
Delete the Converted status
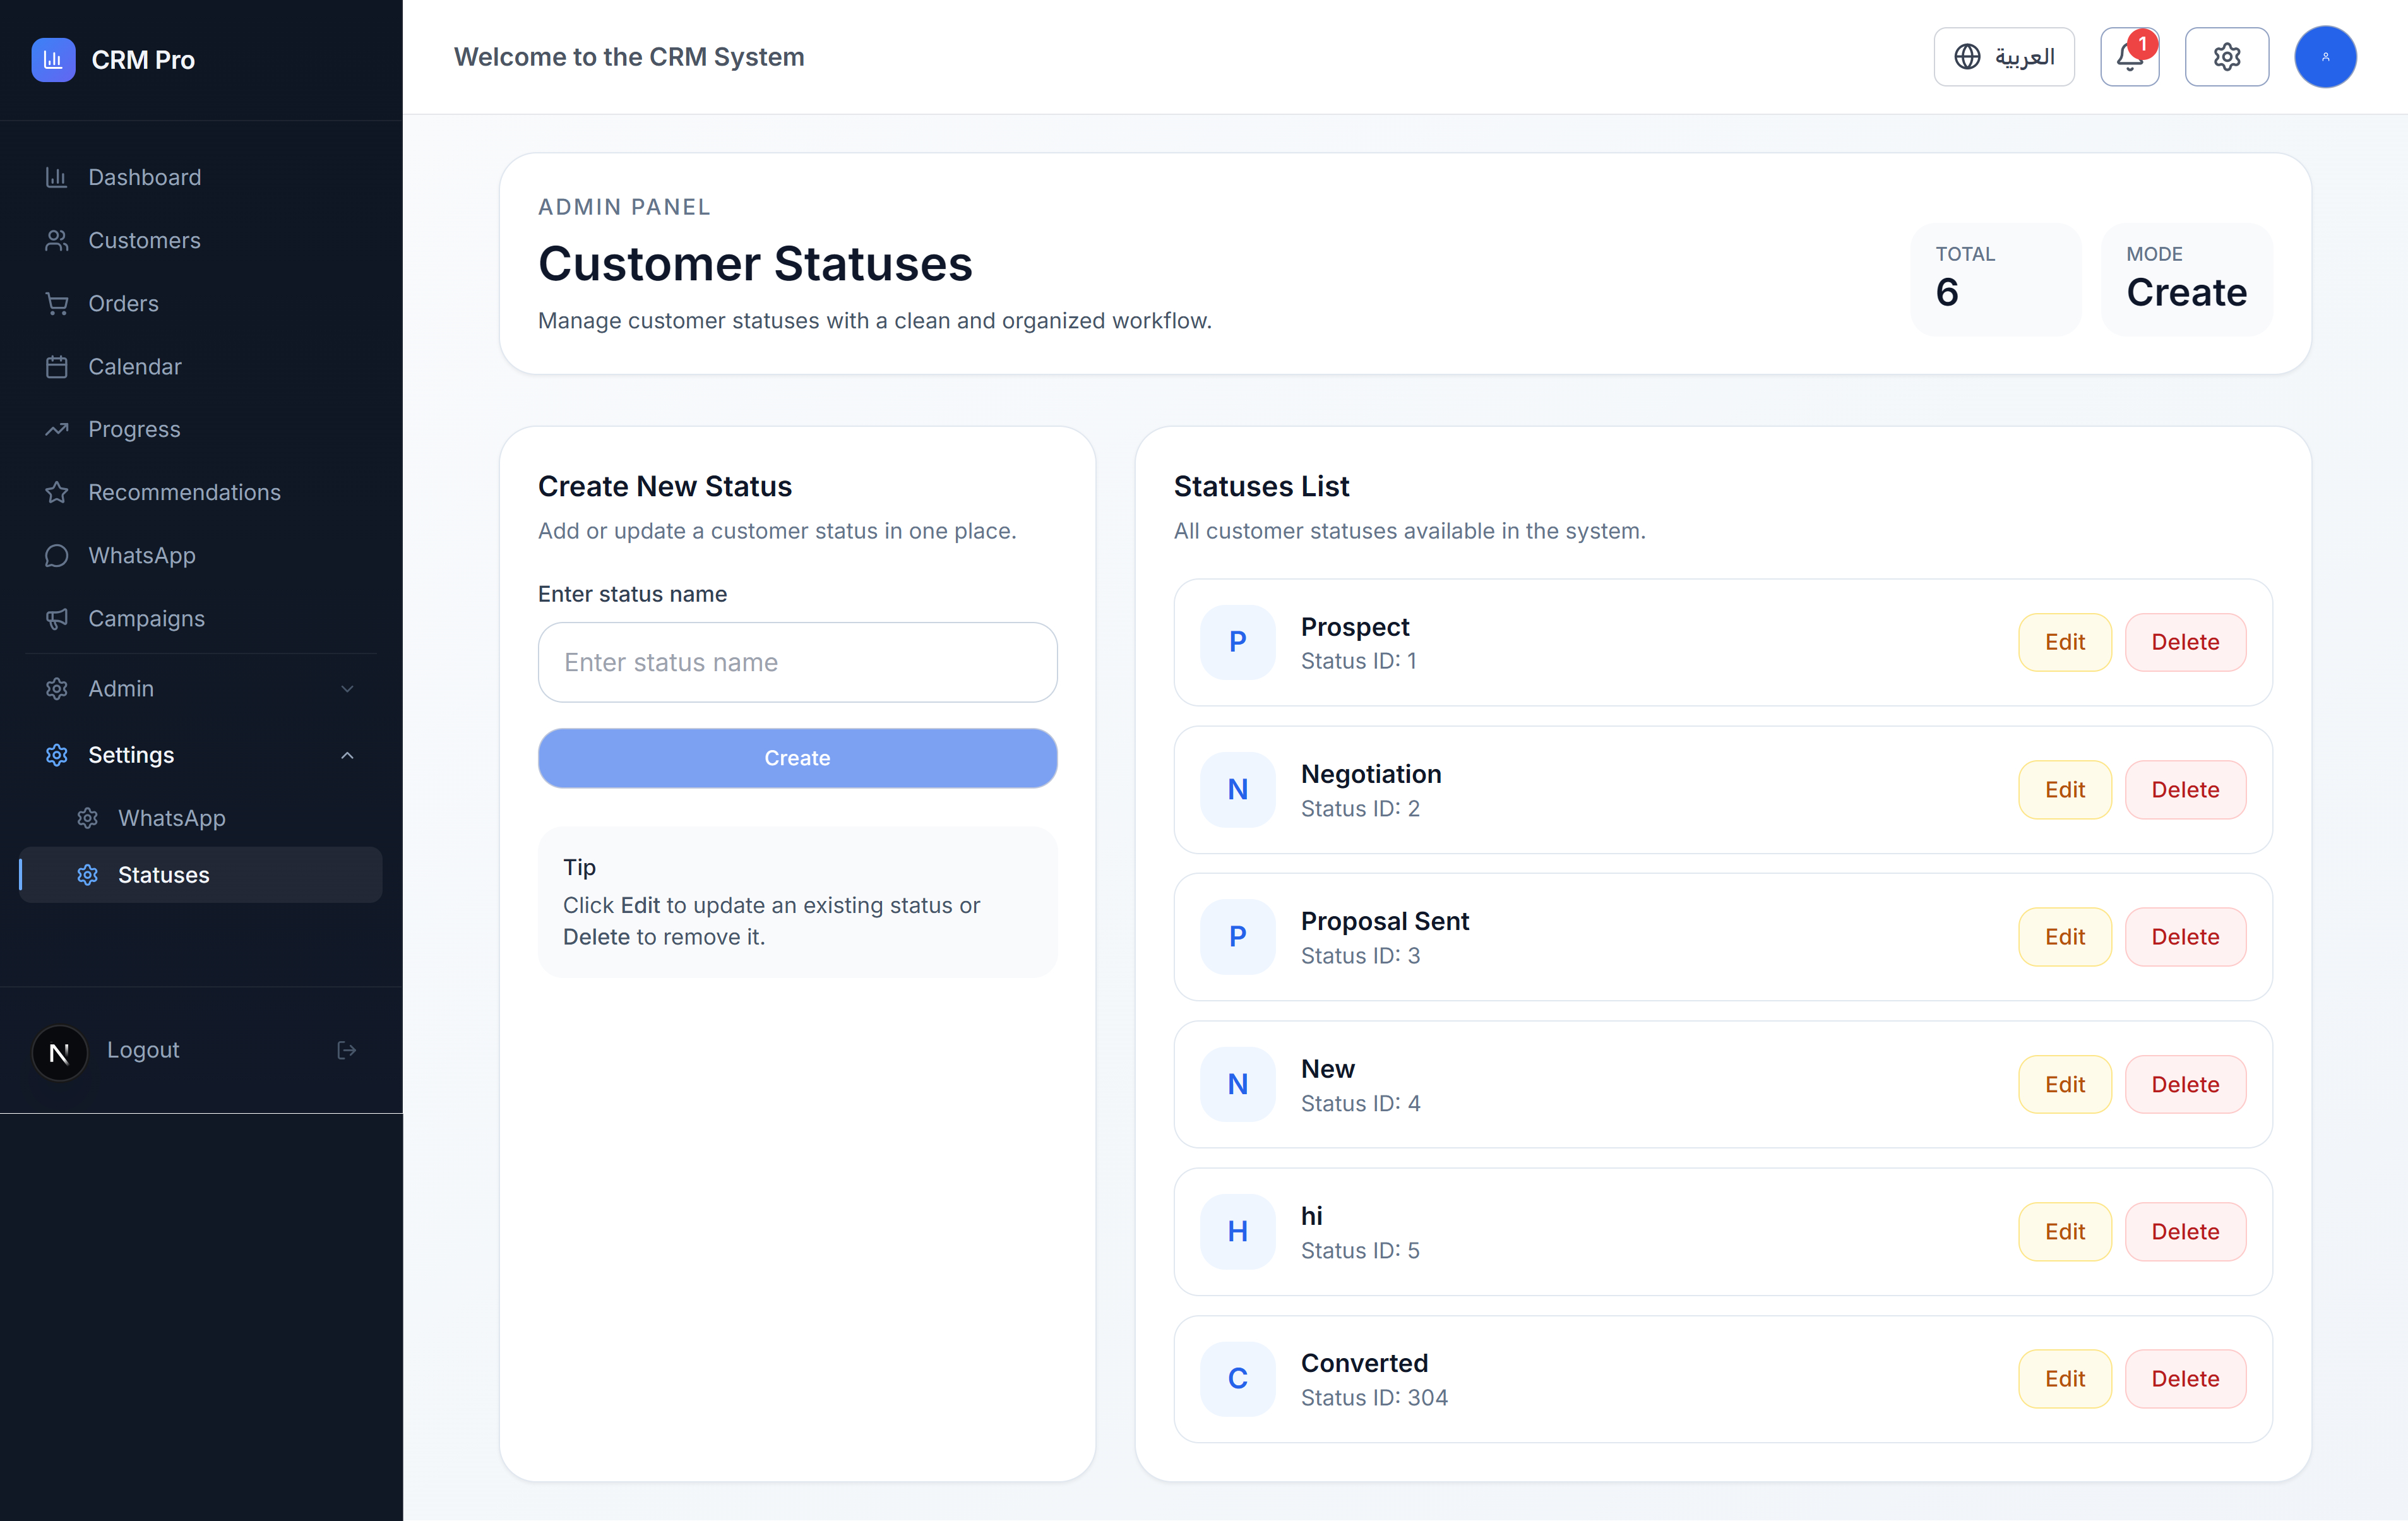click(x=2185, y=1379)
